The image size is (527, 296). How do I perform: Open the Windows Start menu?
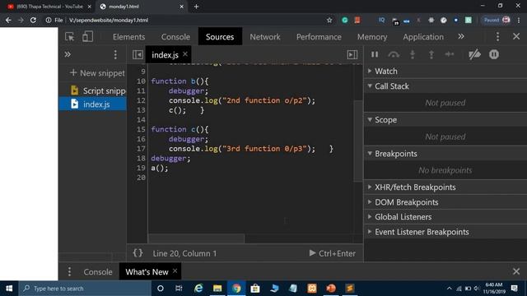[x=9, y=289]
